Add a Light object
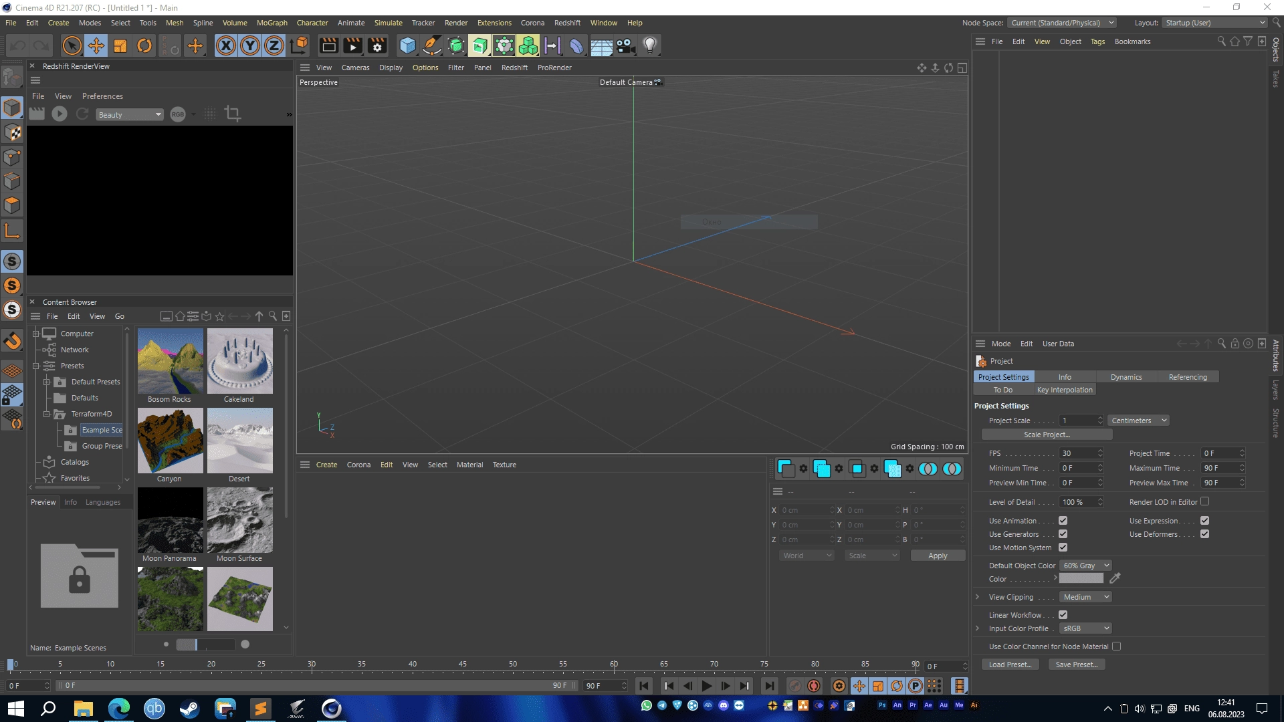1284x722 pixels. (649, 45)
